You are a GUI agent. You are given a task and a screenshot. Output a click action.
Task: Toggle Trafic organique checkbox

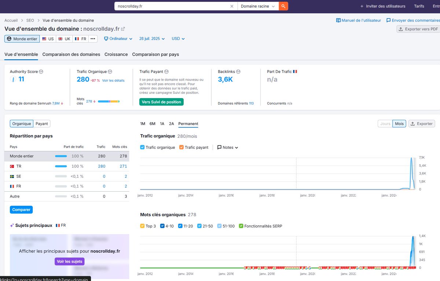[142, 147]
